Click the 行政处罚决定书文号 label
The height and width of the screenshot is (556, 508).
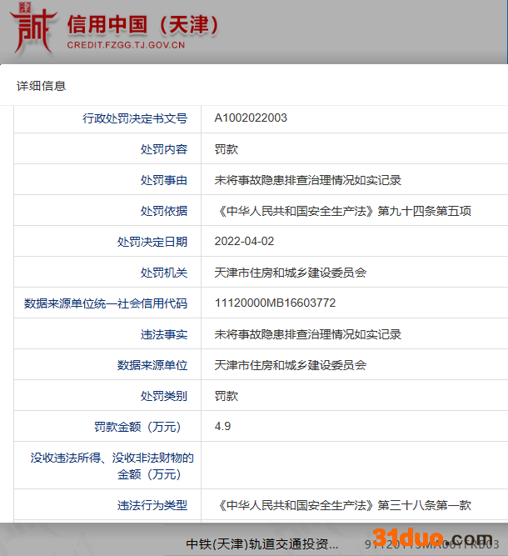click(x=135, y=118)
